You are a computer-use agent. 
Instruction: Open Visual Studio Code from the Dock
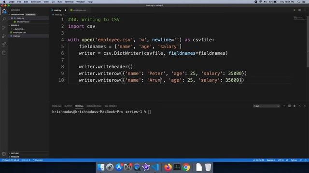coord(155,167)
